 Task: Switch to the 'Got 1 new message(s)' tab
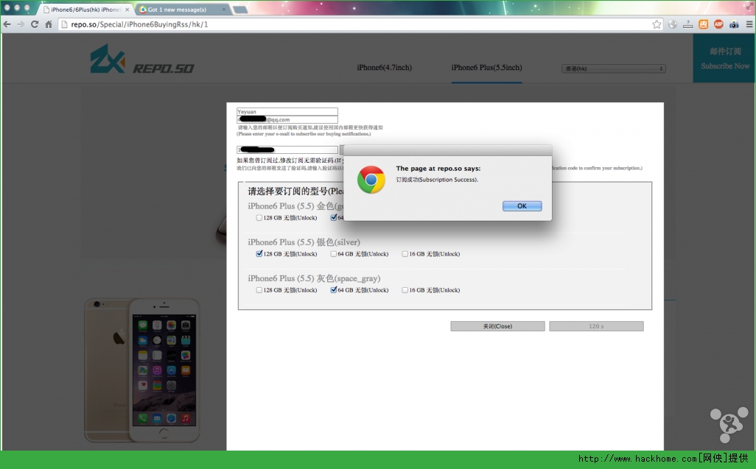181,10
